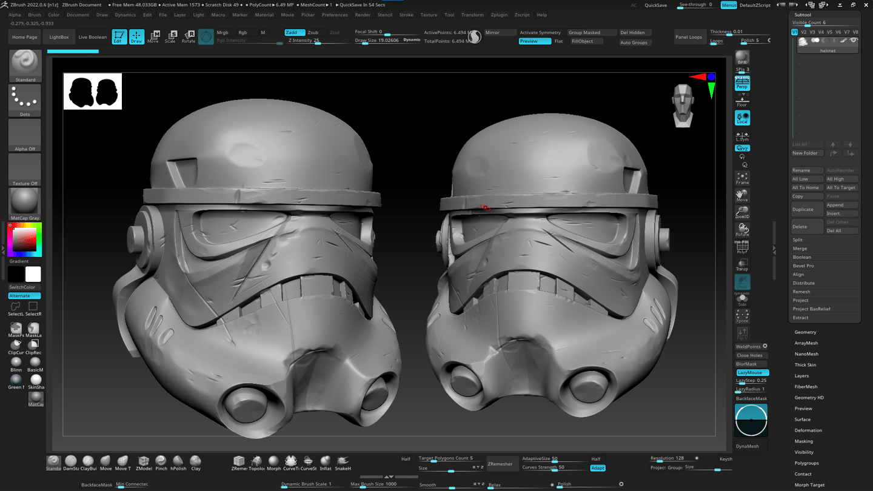Click the Frame mesh icon

(x=742, y=178)
